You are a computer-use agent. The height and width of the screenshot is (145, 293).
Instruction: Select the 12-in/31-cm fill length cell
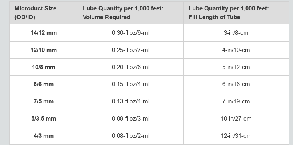236,136
